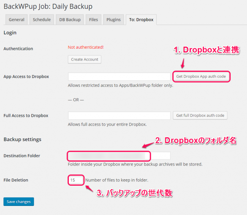
Task: Click the 'App Access to Dropbox' label
Action: 26,76
